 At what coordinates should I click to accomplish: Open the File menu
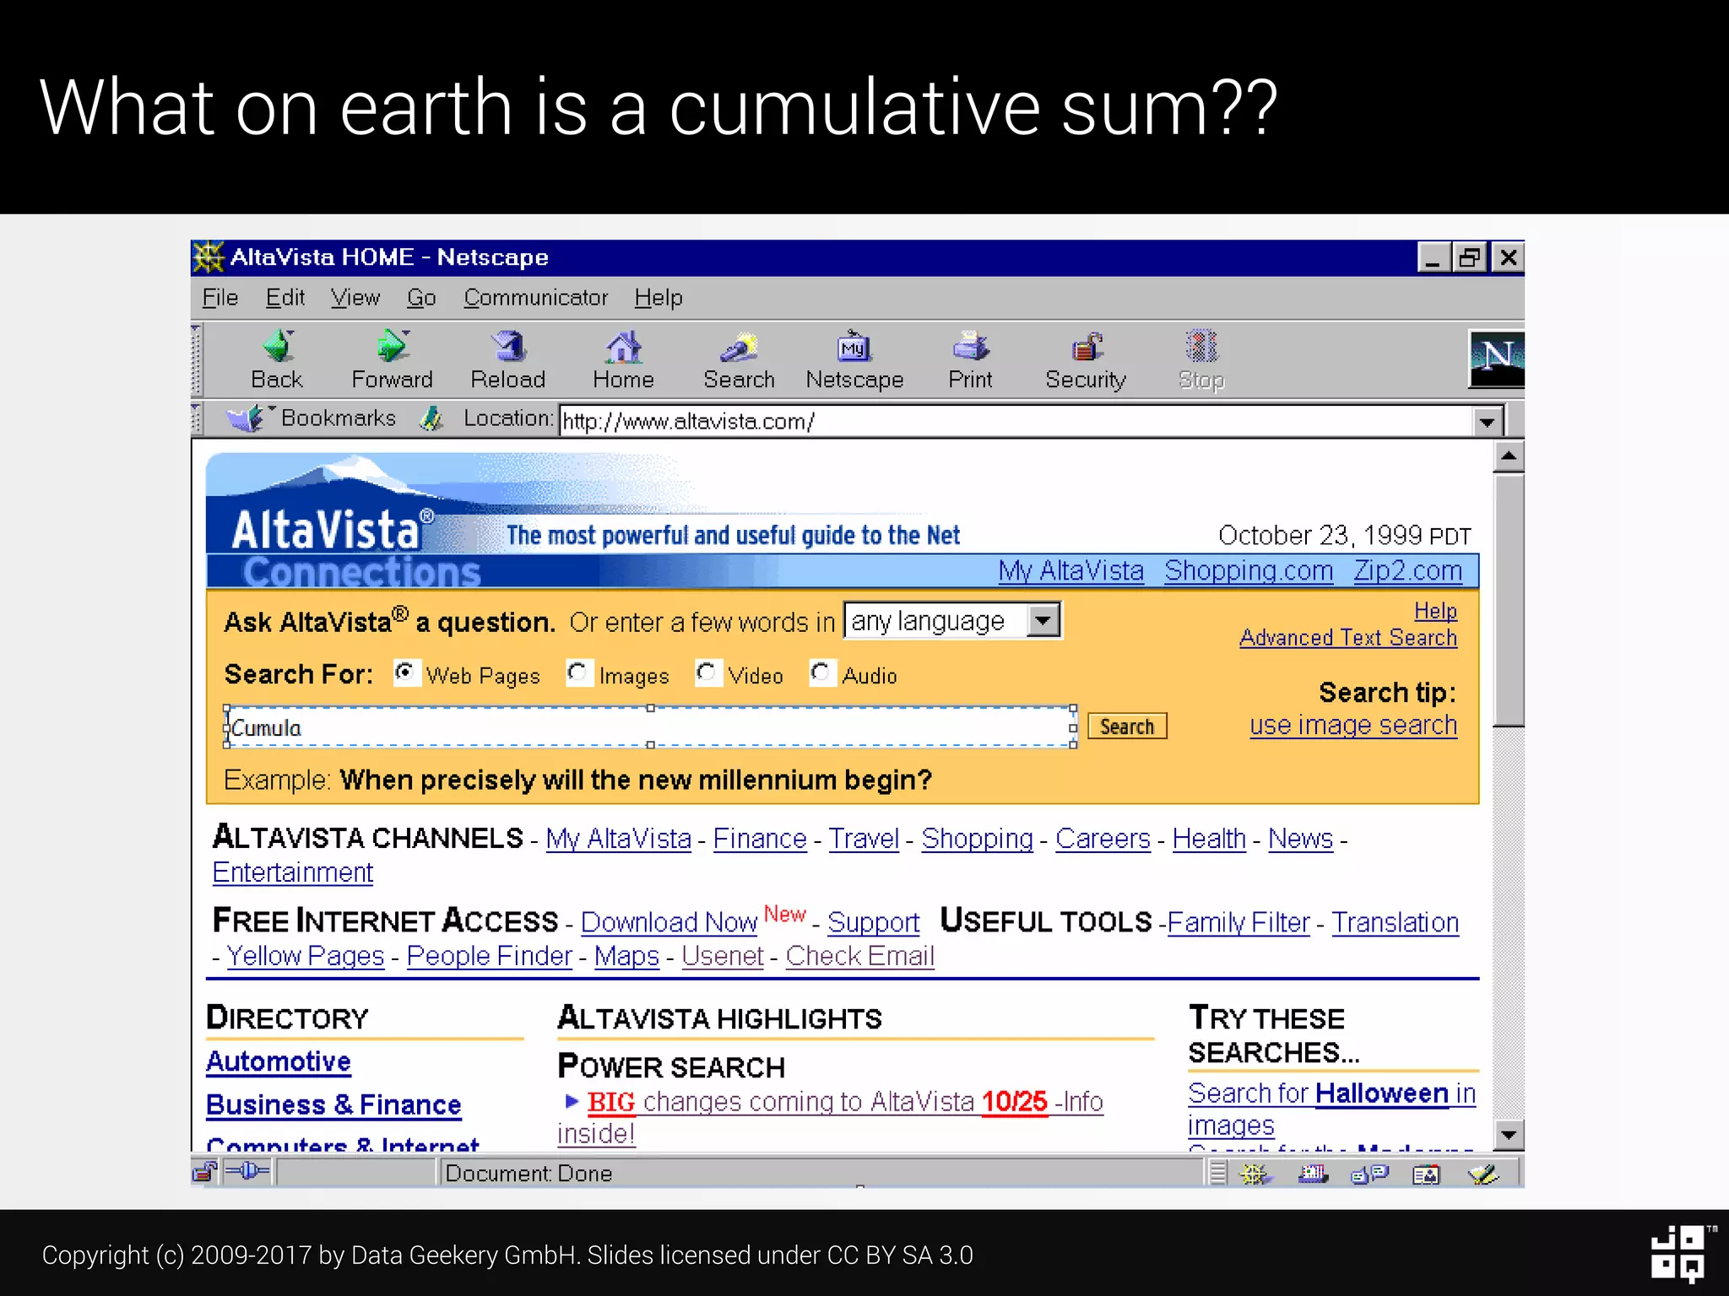pyautogui.click(x=220, y=298)
